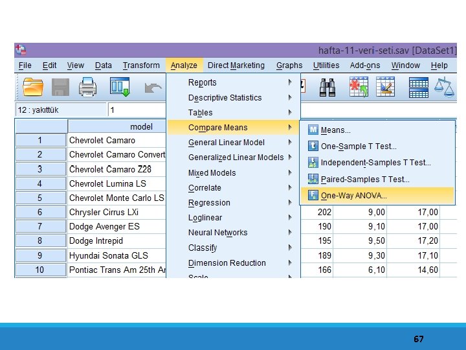Choose One-Way ANOVA...
The width and height of the screenshot is (466, 350).
coord(377,196)
